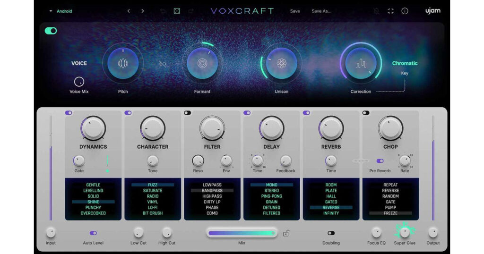Select LOWPASS filter mode

point(212,185)
